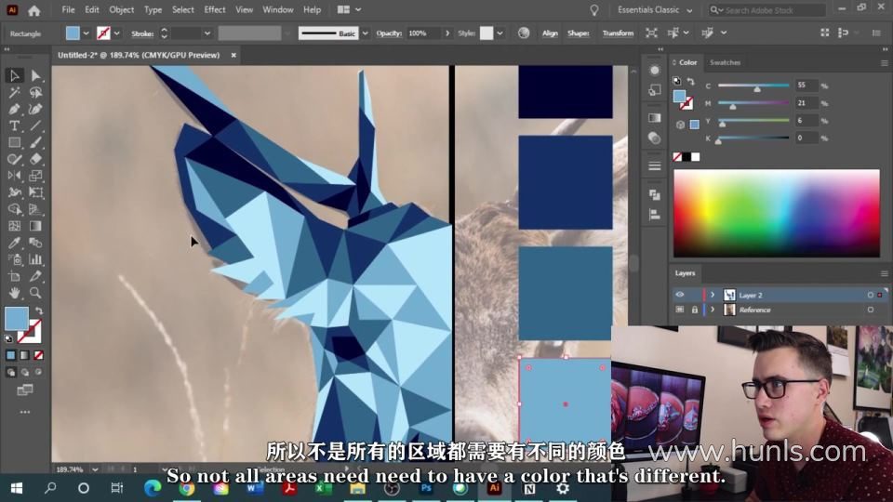Open Photoshop from the Windows taskbar
Image resolution: width=893 pixels, height=502 pixels.
pos(426,488)
